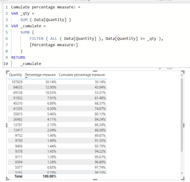This screenshot has width=190, height=182.
Task: Sort by Quantity column header
Action: pos(16,75)
